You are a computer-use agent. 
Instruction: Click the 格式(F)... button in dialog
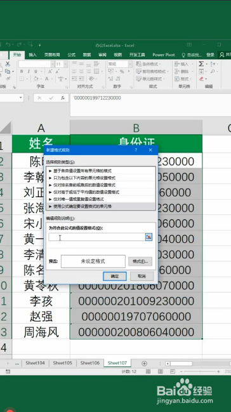pyautogui.click(x=140, y=261)
